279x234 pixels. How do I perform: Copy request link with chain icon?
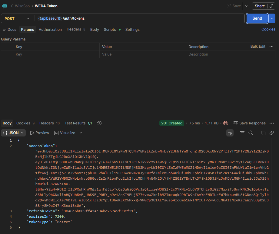coord(271,6)
